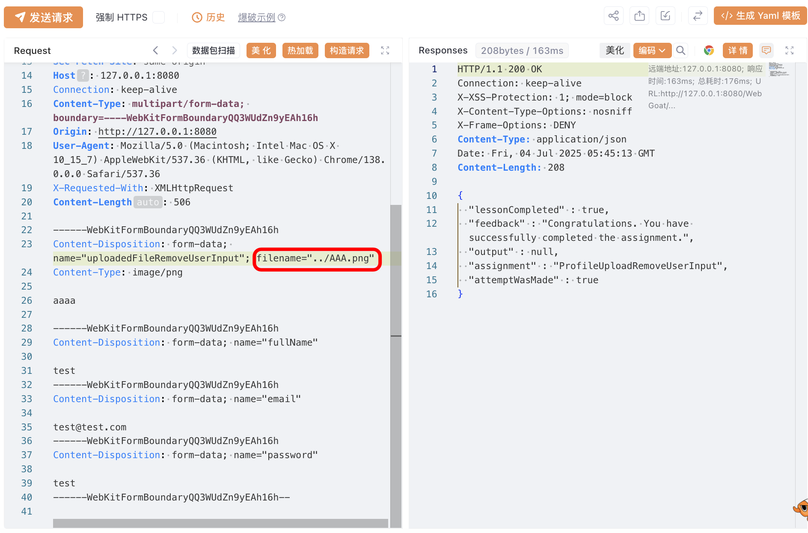Click the 208bytes / 163ms response size label

coord(522,50)
